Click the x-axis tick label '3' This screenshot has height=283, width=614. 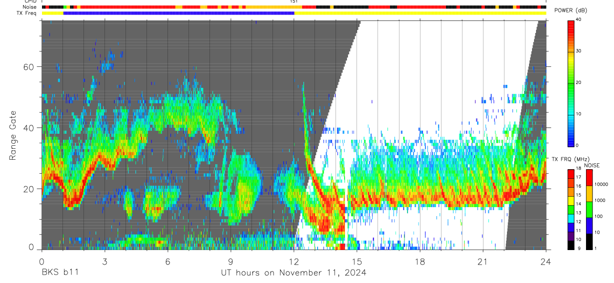[104, 262]
